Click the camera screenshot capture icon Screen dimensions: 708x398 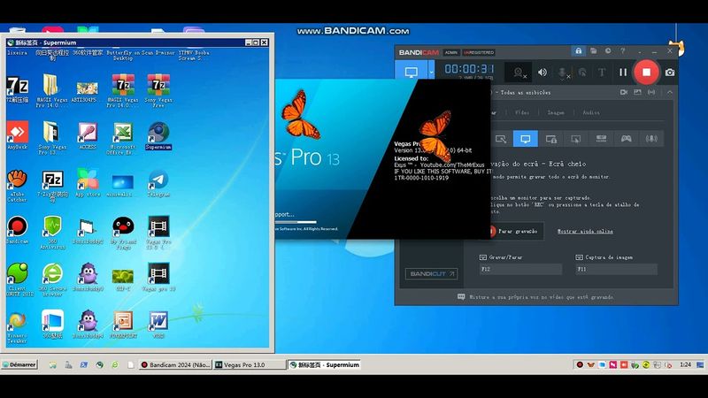[x=670, y=73]
